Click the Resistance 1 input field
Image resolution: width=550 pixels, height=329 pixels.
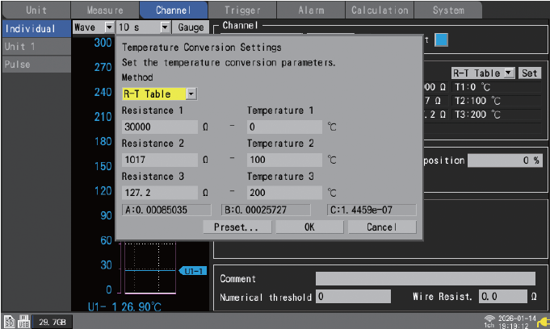pyautogui.click(x=159, y=127)
